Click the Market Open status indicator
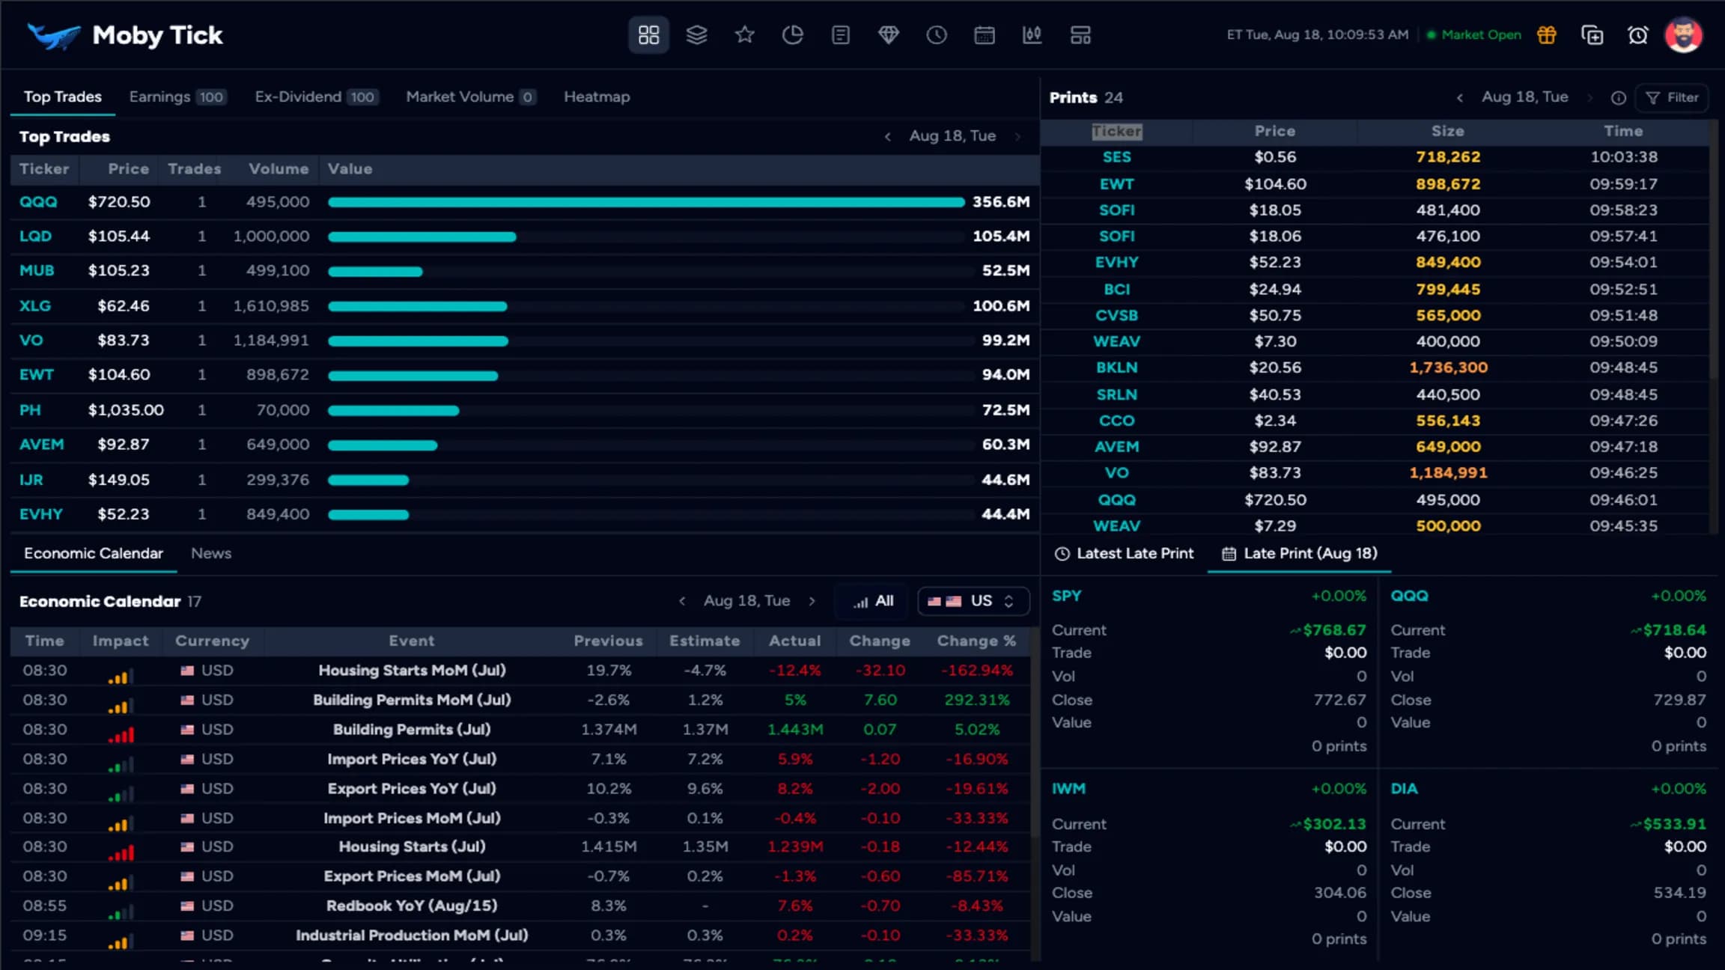The image size is (1725, 970). pos(1473,34)
